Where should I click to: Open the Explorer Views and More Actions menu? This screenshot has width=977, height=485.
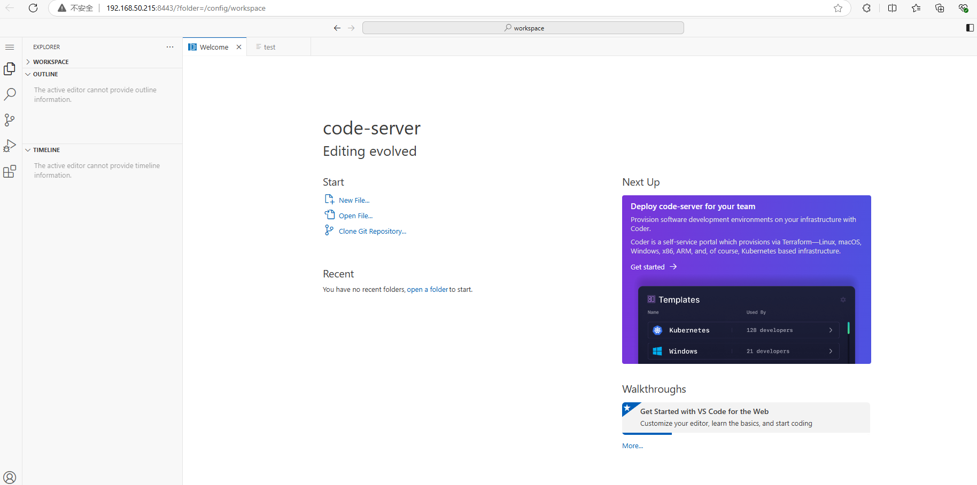click(x=170, y=47)
